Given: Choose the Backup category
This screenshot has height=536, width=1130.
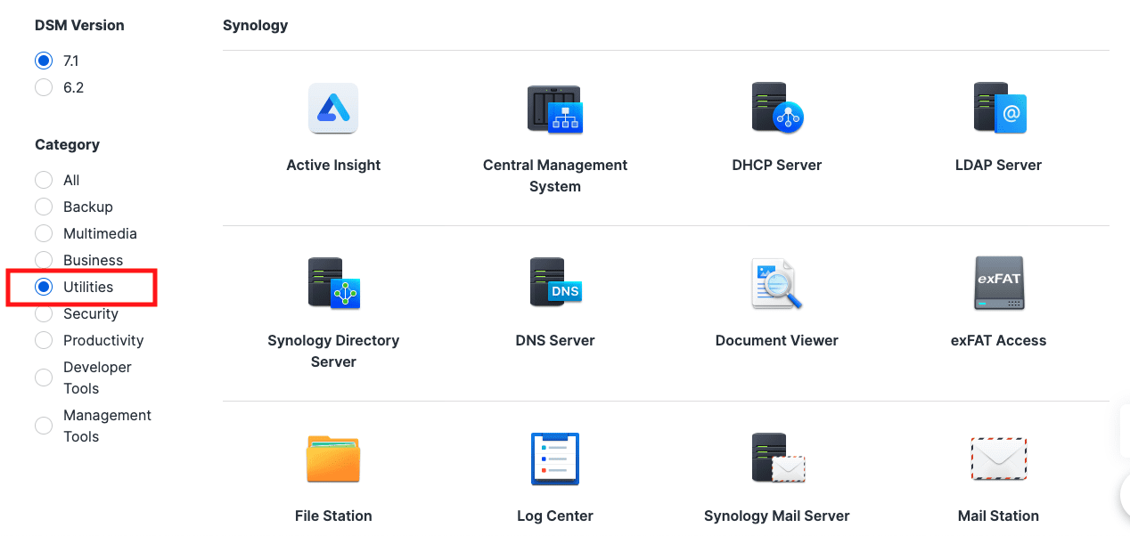Looking at the screenshot, I should (44, 207).
